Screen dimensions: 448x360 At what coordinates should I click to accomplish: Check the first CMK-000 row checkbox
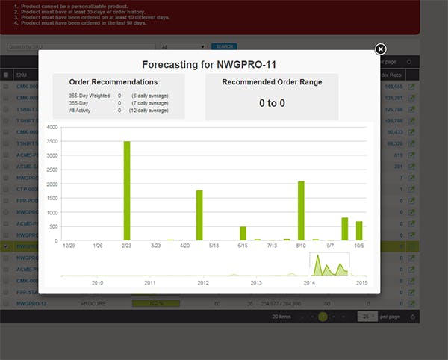click(x=6, y=87)
